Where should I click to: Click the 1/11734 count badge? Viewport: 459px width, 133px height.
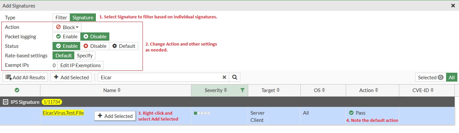52,102
